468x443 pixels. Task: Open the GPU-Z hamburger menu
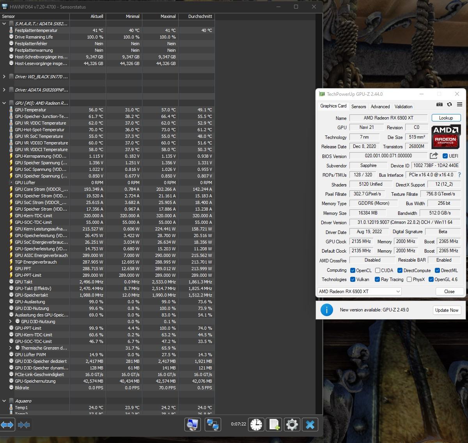(x=459, y=104)
